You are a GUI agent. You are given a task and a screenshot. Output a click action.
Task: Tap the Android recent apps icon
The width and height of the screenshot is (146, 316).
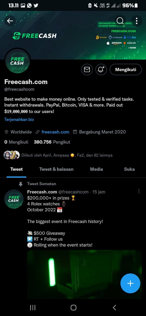(x=33, y=307)
